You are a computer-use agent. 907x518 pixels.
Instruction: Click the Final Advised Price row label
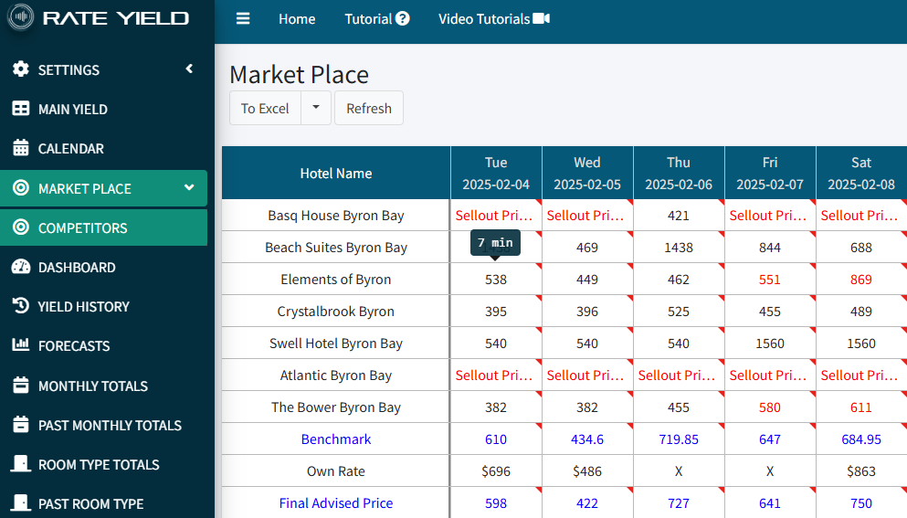pyautogui.click(x=336, y=503)
